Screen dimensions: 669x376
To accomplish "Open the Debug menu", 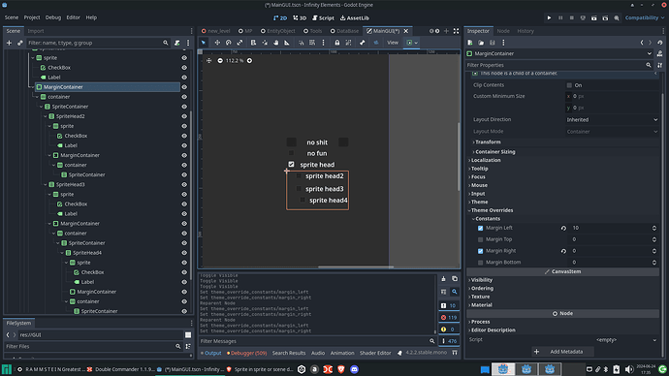I will point(53,17).
